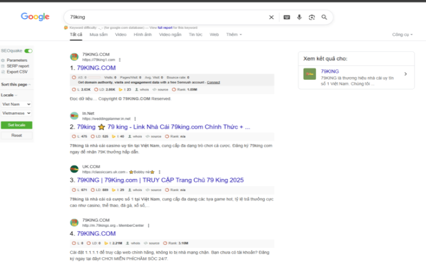Screen dimensions: 426x263
Task: Open three-dot menu for classiccars.uk.com result
Action: [x=159, y=172]
